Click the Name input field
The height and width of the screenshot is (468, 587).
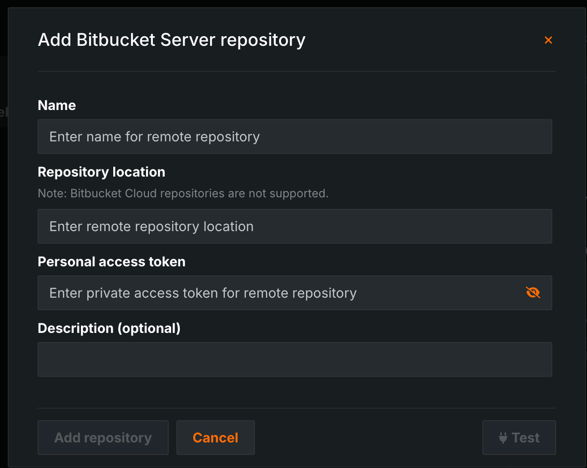click(x=294, y=137)
